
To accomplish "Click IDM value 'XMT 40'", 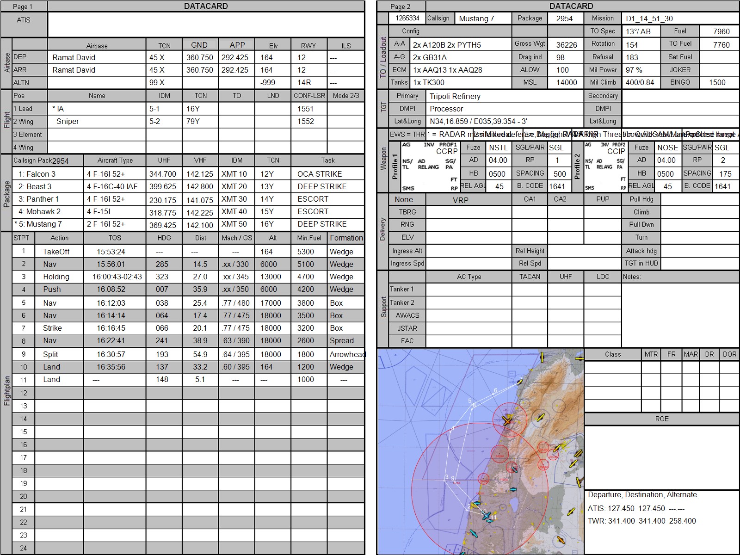I will (x=234, y=211).
